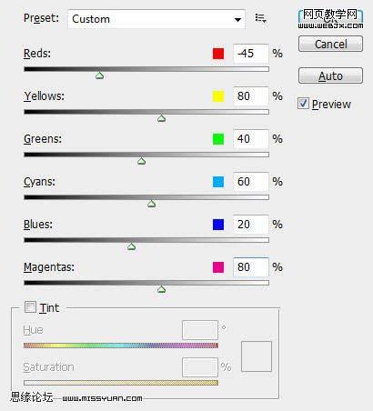Click the Auto button
Image resolution: width=373 pixels, height=411 pixels.
point(330,75)
